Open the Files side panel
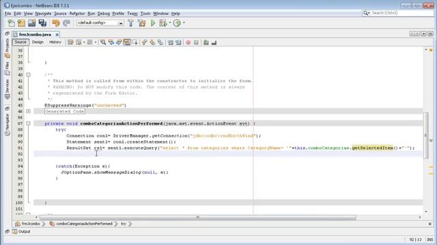Screen dimensions: 437x245 8,69
